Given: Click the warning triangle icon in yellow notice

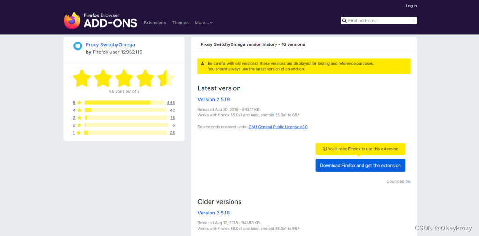Looking at the screenshot, I should click(x=203, y=64).
